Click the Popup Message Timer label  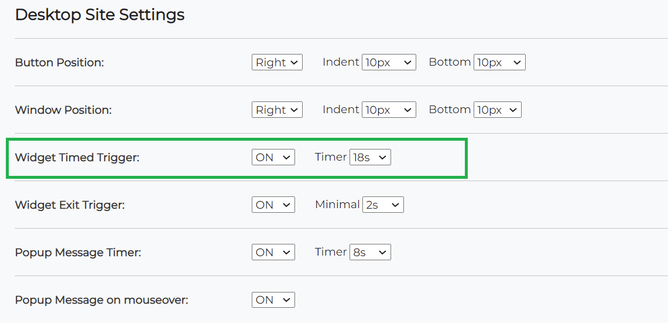click(x=78, y=253)
